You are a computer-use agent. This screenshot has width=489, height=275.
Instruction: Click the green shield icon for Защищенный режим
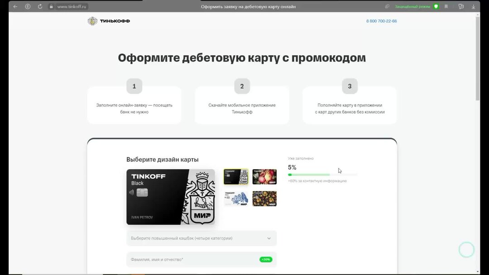[436, 6]
